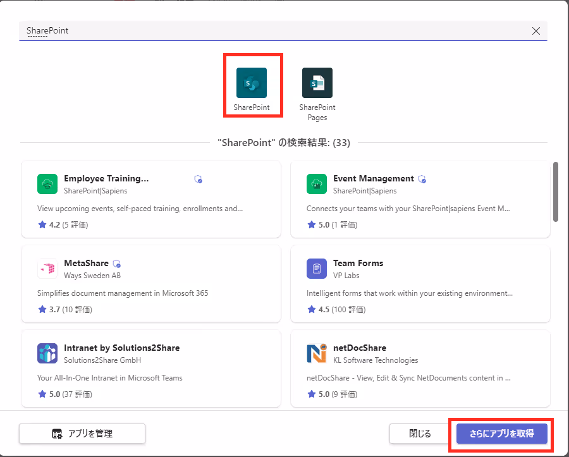The width and height of the screenshot is (569, 457).
Task: Select the SharePoint Pages app icon
Action: [x=317, y=83]
